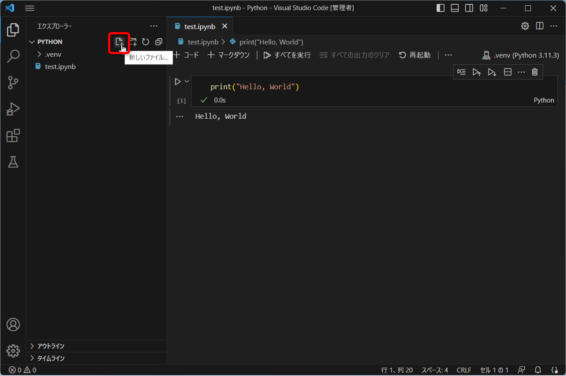Change indentation setting showing spaces 4

(x=435, y=370)
